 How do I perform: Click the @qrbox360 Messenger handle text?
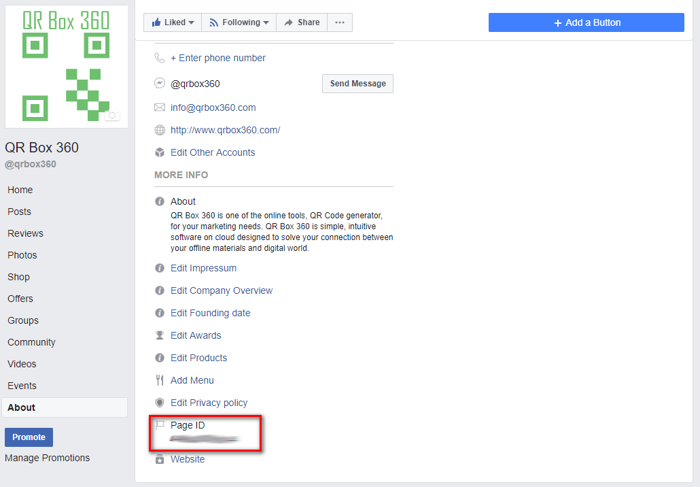[195, 84]
